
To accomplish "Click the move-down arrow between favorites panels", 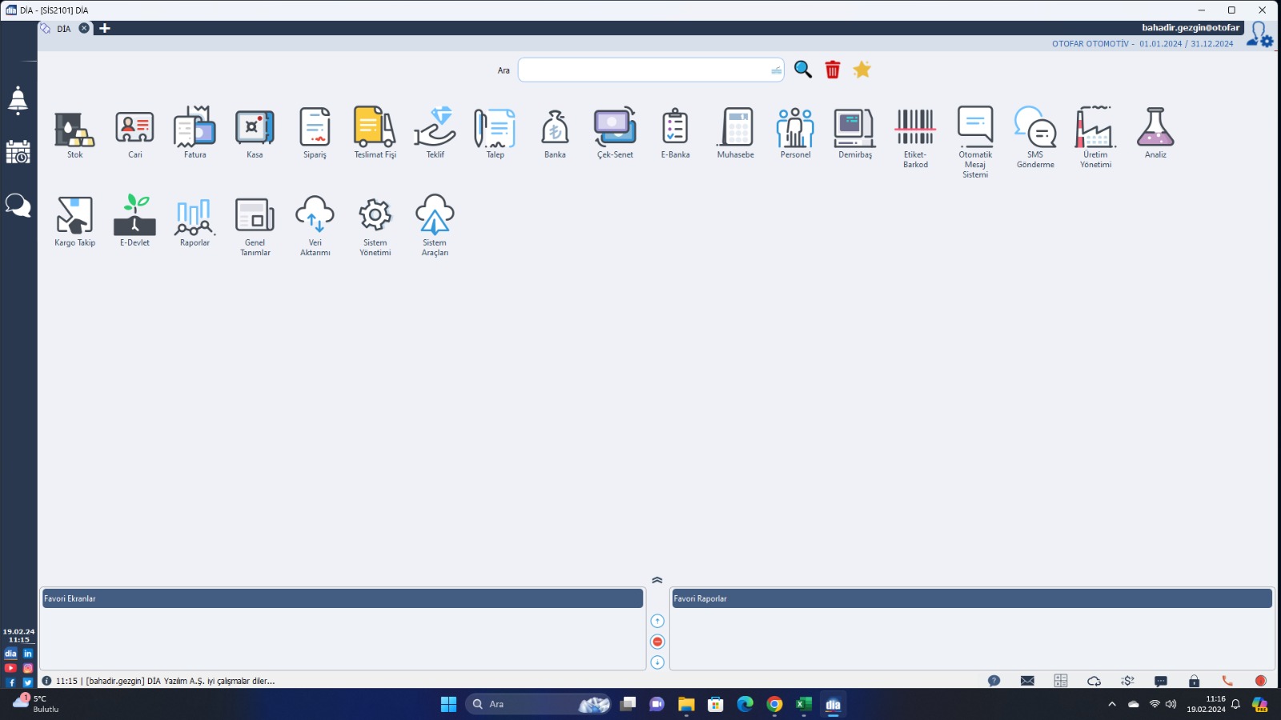I will (x=657, y=662).
